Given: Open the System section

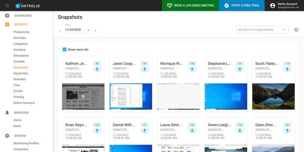Looking at the screenshot, I should pos(20,136).
